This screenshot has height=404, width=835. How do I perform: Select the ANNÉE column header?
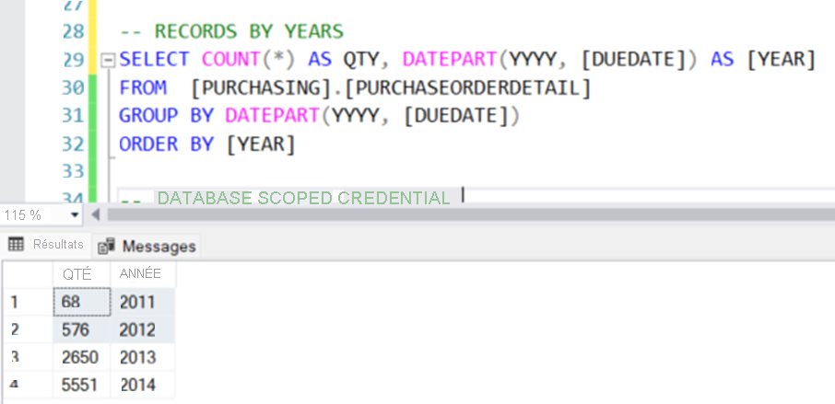pyautogui.click(x=143, y=274)
